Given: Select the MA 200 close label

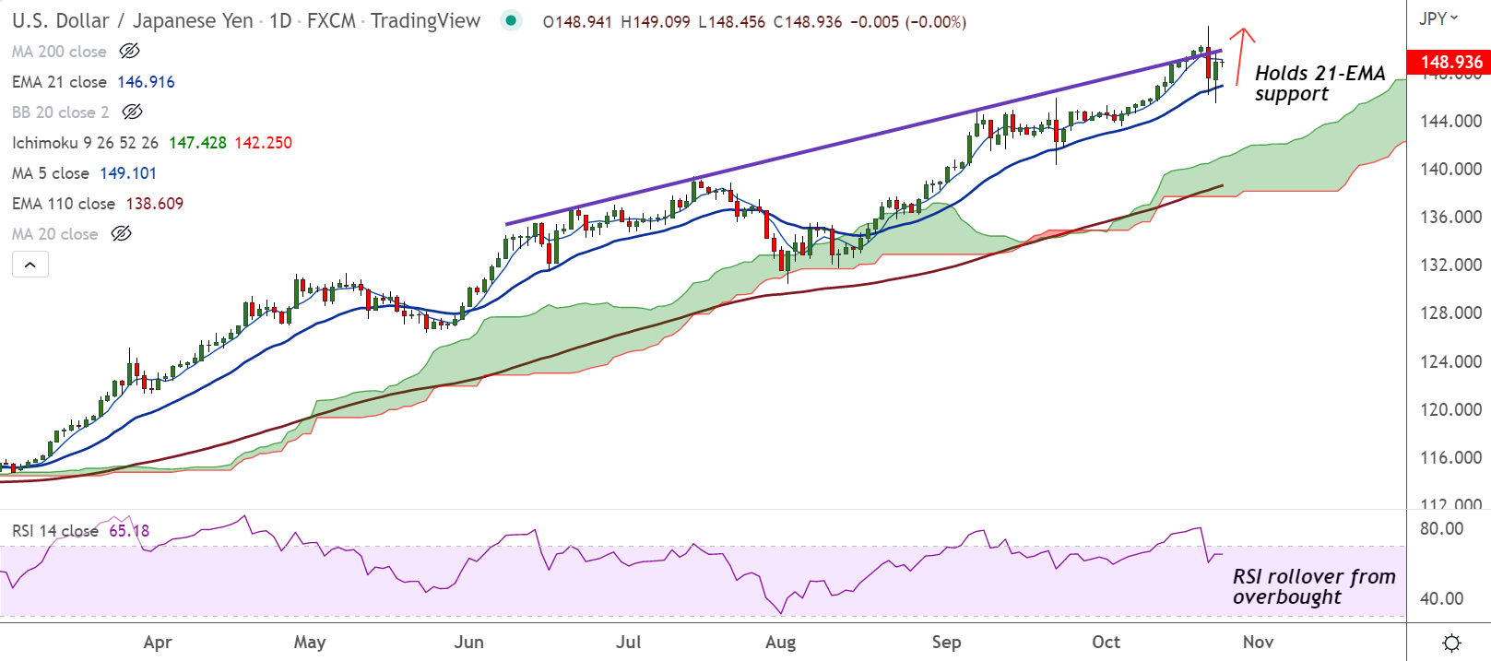Looking at the screenshot, I should click(x=59, y=52).
